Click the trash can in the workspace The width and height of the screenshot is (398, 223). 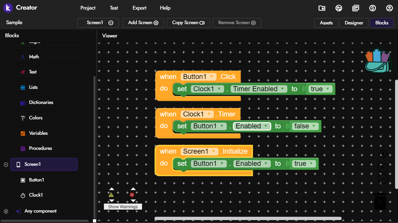[380, 201]
